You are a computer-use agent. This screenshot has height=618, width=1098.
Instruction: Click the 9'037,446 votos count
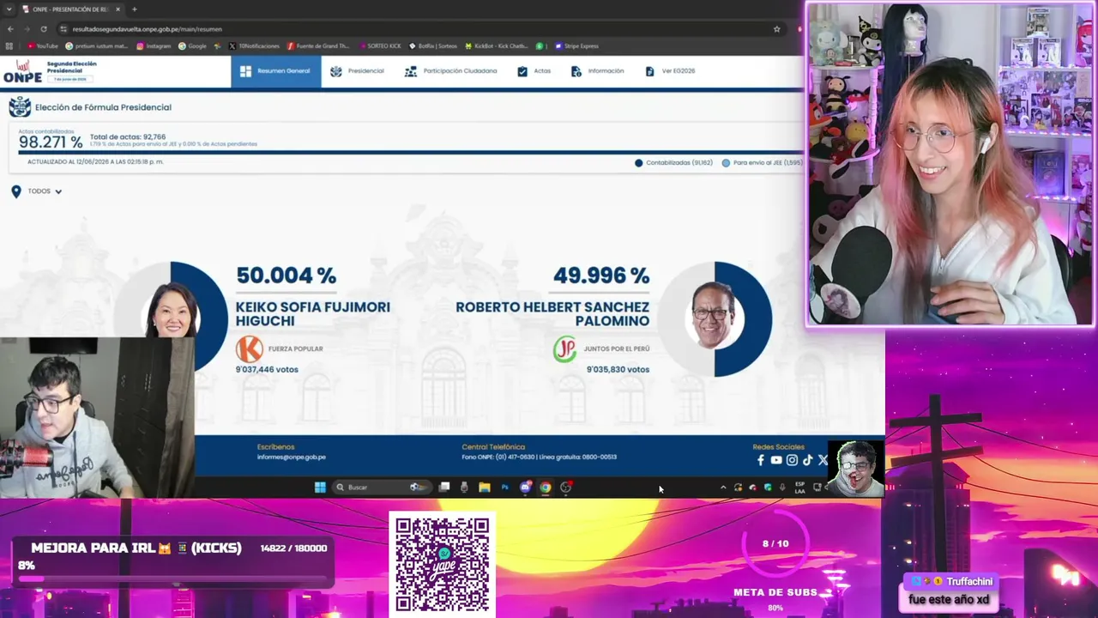[x=267, y=369]
